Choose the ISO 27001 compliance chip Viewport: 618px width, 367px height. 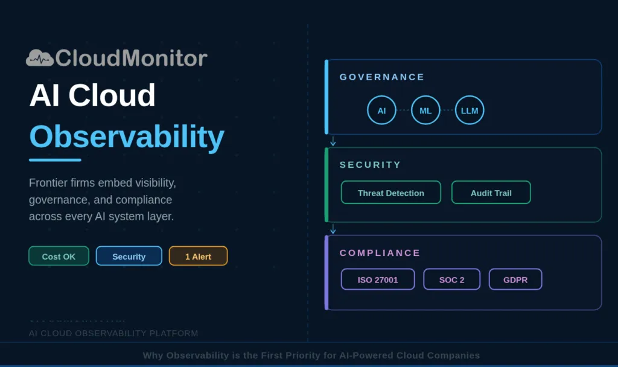[x=378, y=279]
